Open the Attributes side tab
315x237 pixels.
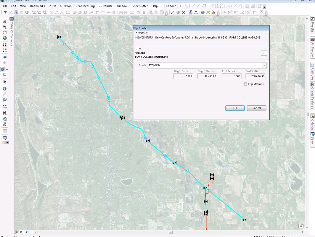click(x=312, y=72)
